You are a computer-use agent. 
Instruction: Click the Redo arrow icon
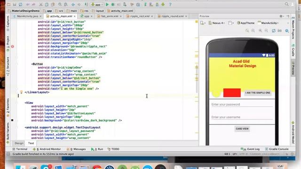click(x=33, y=4)
